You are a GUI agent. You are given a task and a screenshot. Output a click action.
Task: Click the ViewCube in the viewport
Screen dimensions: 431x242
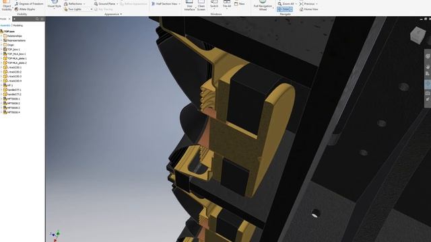coord(418,35)
